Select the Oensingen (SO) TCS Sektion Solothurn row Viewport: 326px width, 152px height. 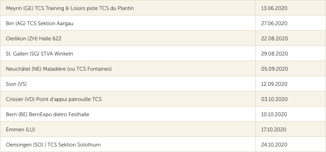(x=53, y=145)
